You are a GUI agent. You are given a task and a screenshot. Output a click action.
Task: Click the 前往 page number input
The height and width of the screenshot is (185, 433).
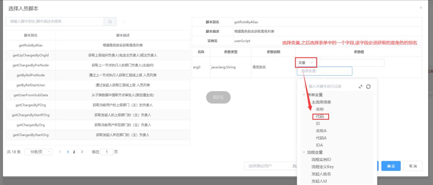pyautogui.click(x=107, y=152)
